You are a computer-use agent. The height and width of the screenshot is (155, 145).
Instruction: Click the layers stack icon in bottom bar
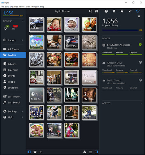pyautogui.click(x=85, y=152)
